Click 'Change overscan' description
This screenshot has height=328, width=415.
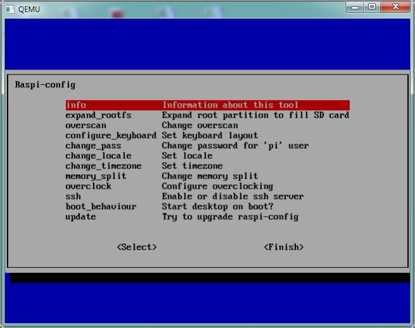(x=200, y=125)
